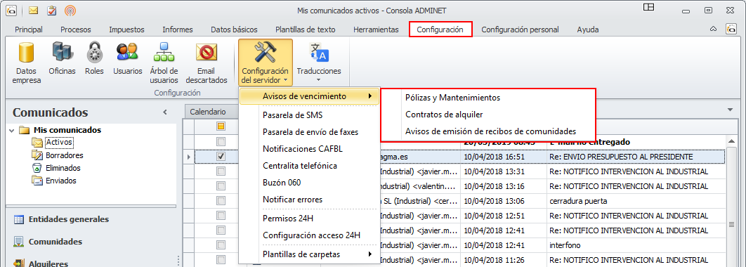This screenshot has width=746, height=267.
Task: Open Datos empresa from the ribbon
Action: pos(27,63)
